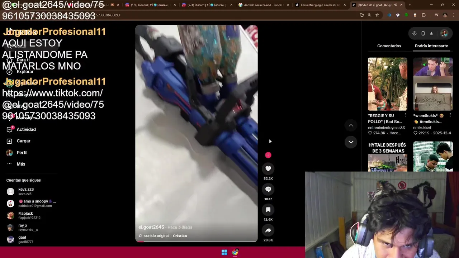Open the REGGIE Y SU POLLO video thumbnail

(388, 84)
